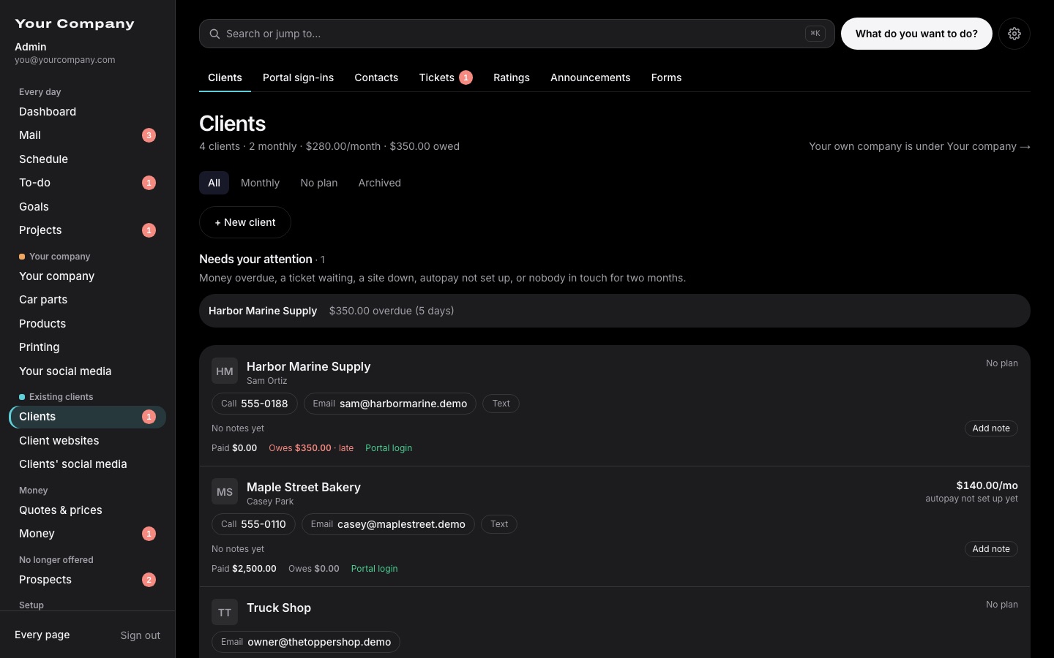This screenshot has height=658, width=1054.
Task: Focus the Search or jump to field
Action: tap(517, 34)
